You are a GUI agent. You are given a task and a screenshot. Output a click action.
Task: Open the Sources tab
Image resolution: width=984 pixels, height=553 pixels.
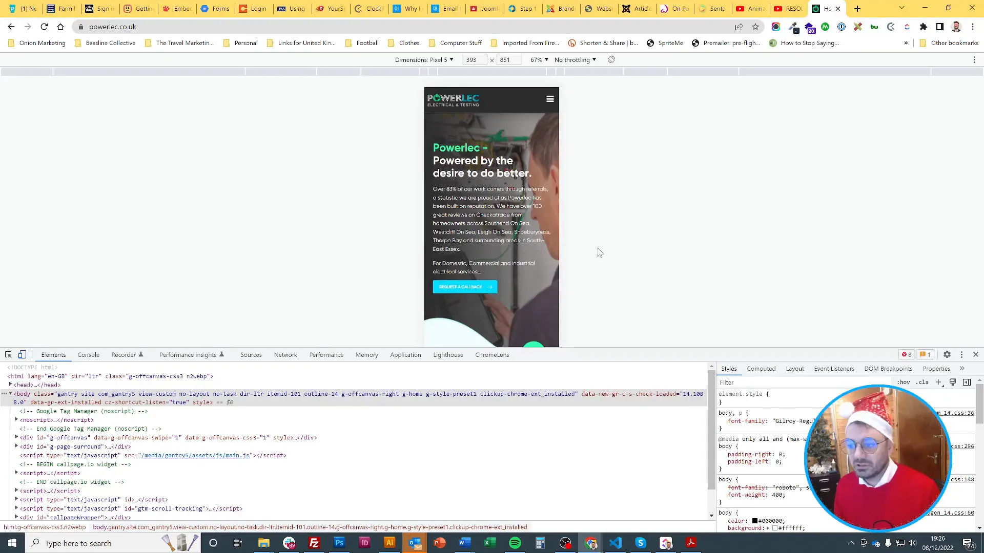tap(251, 354)
